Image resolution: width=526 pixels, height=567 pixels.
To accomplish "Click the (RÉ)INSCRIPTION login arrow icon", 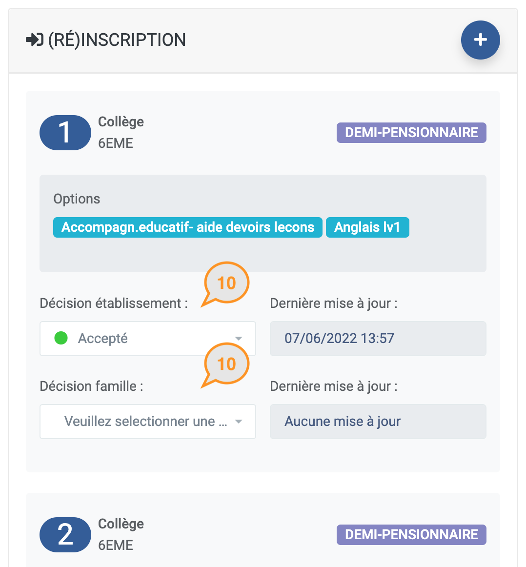I will point(35,40).
